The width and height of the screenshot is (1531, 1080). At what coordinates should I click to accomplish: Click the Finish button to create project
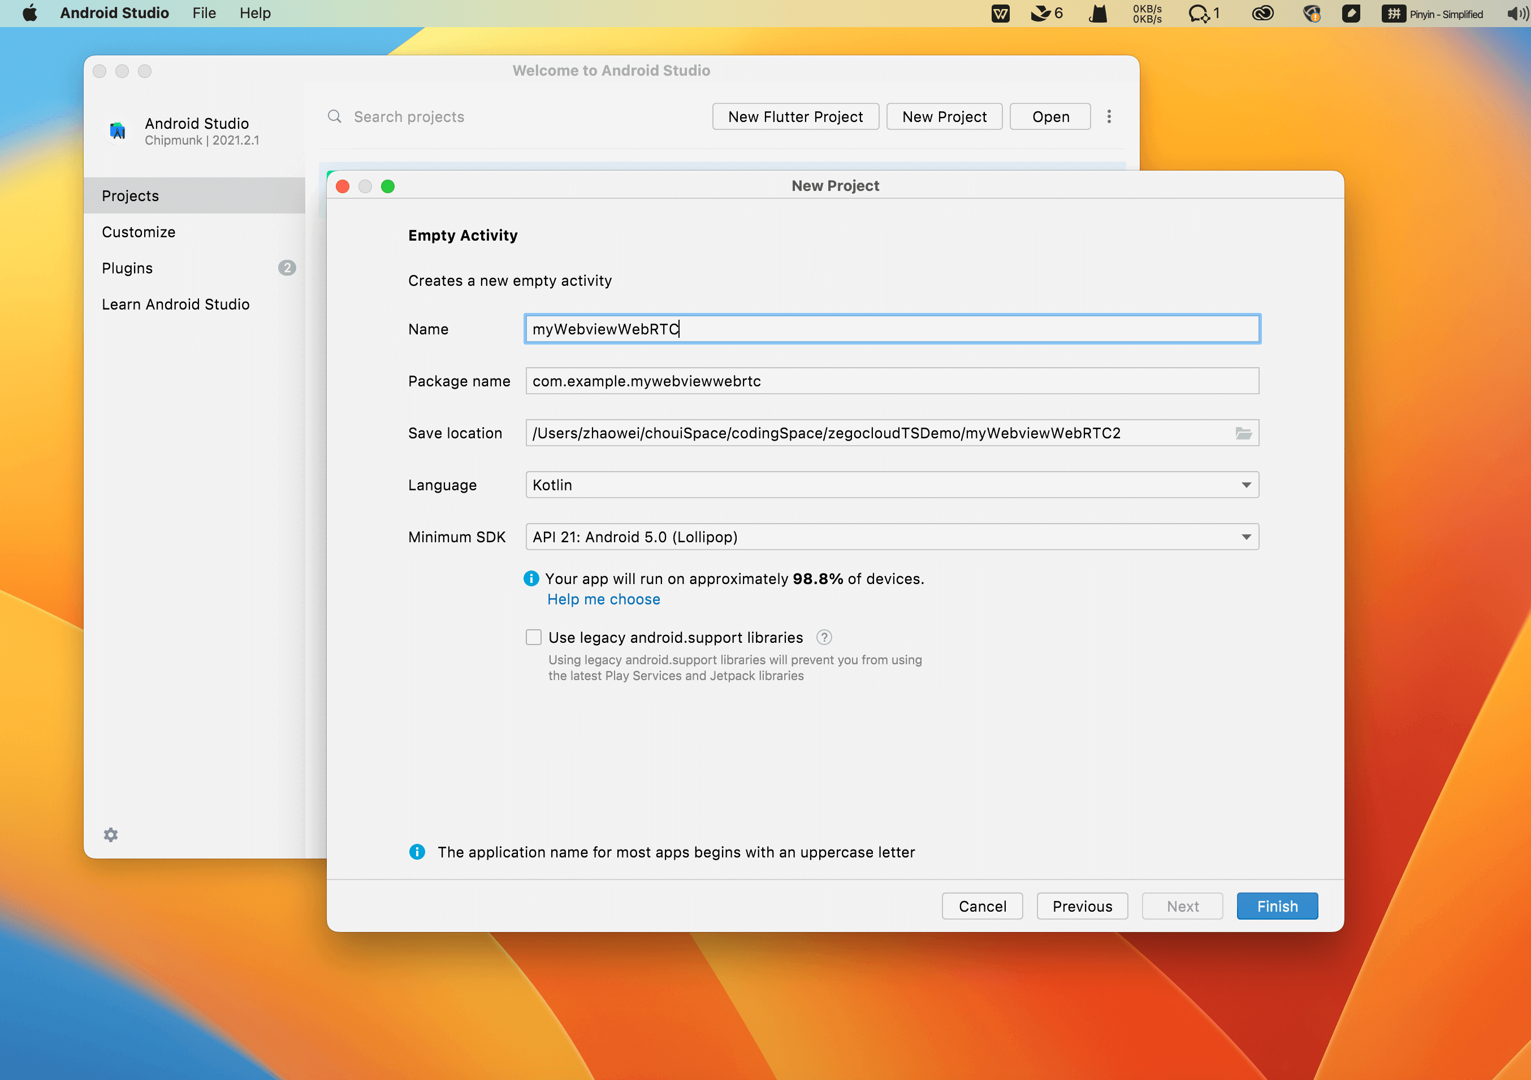1277,906
